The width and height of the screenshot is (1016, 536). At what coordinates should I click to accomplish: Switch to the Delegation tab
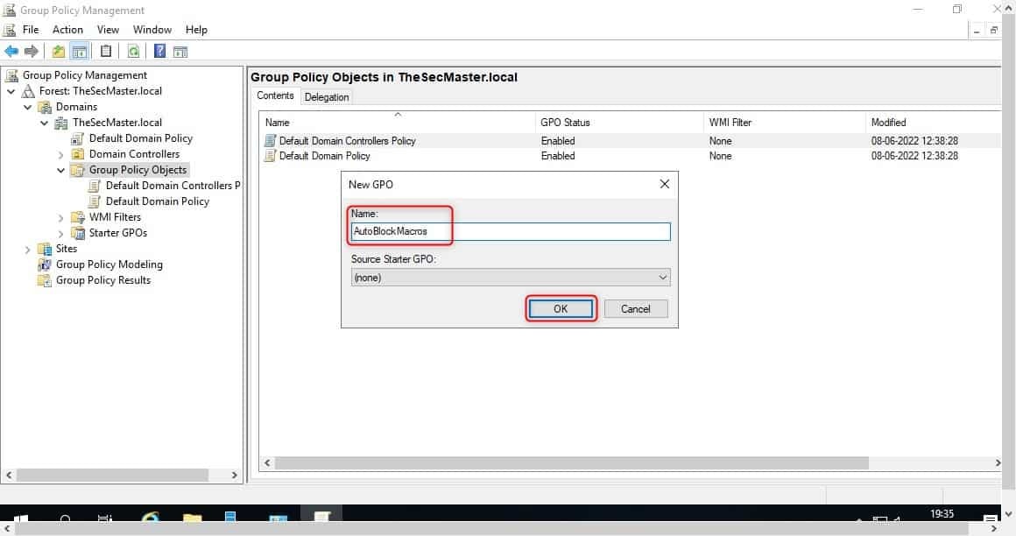(x=327, y=97)
